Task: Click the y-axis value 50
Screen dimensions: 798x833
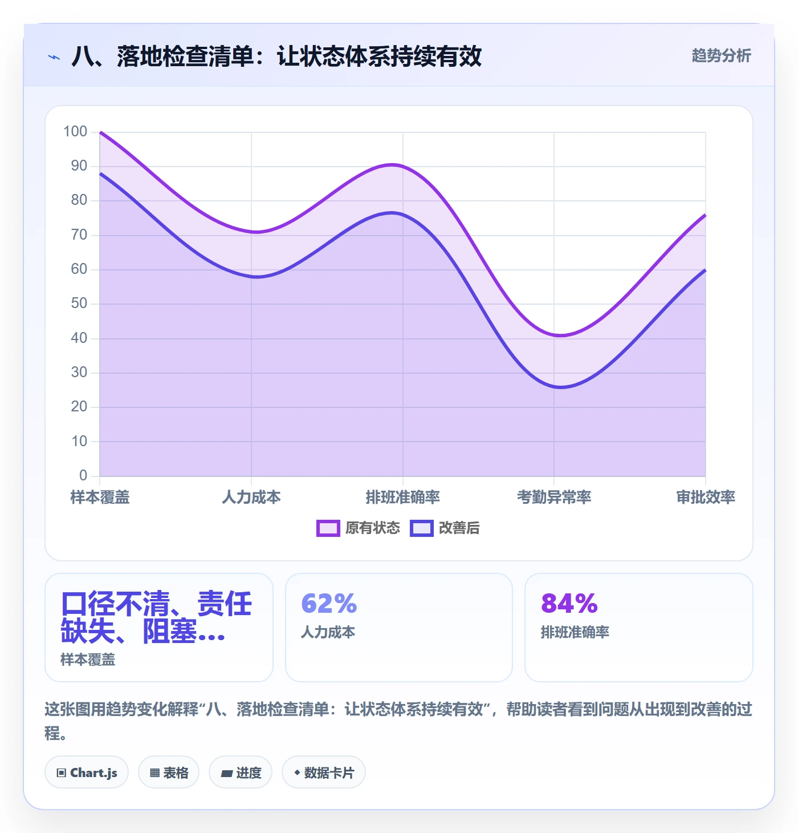Action: pyautogui.click(x=79, y=304)
